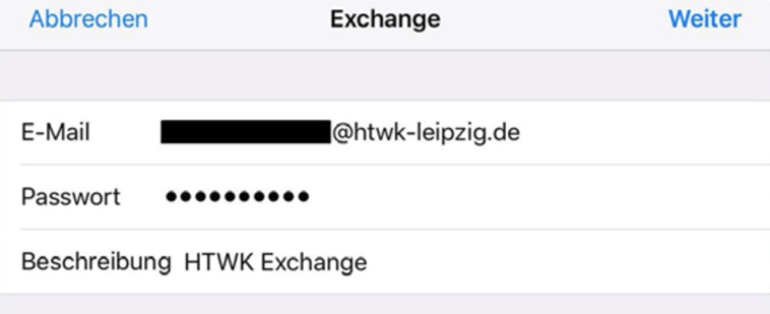Tap Weiter to continue
The width and height of the screenshot is (770, 314).
(705, 19)
